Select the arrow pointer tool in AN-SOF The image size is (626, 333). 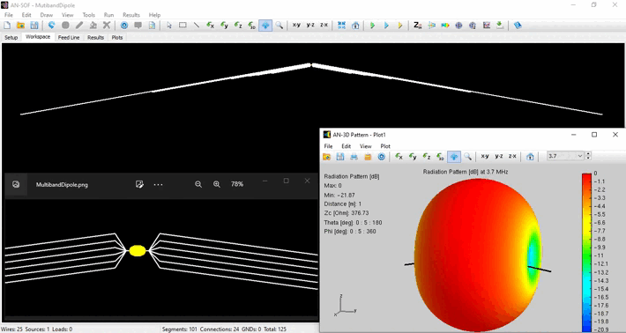(169, 26)
